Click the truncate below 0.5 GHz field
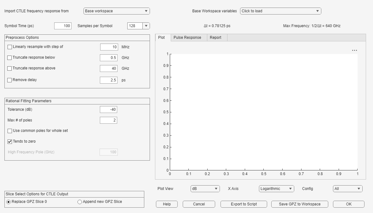 [109, 58]
